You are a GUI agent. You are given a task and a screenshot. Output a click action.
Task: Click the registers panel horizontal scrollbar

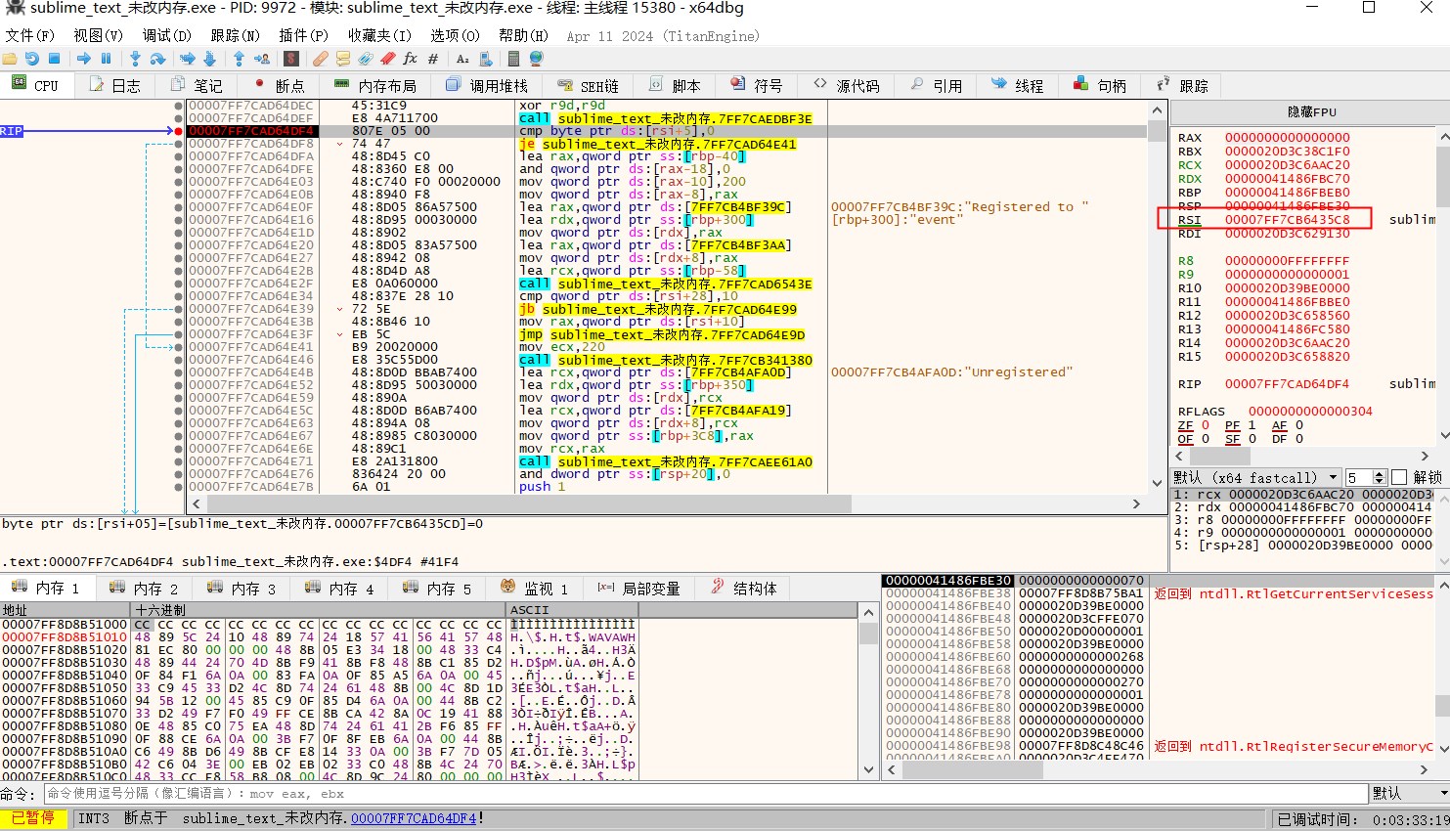coord(1302,457)
